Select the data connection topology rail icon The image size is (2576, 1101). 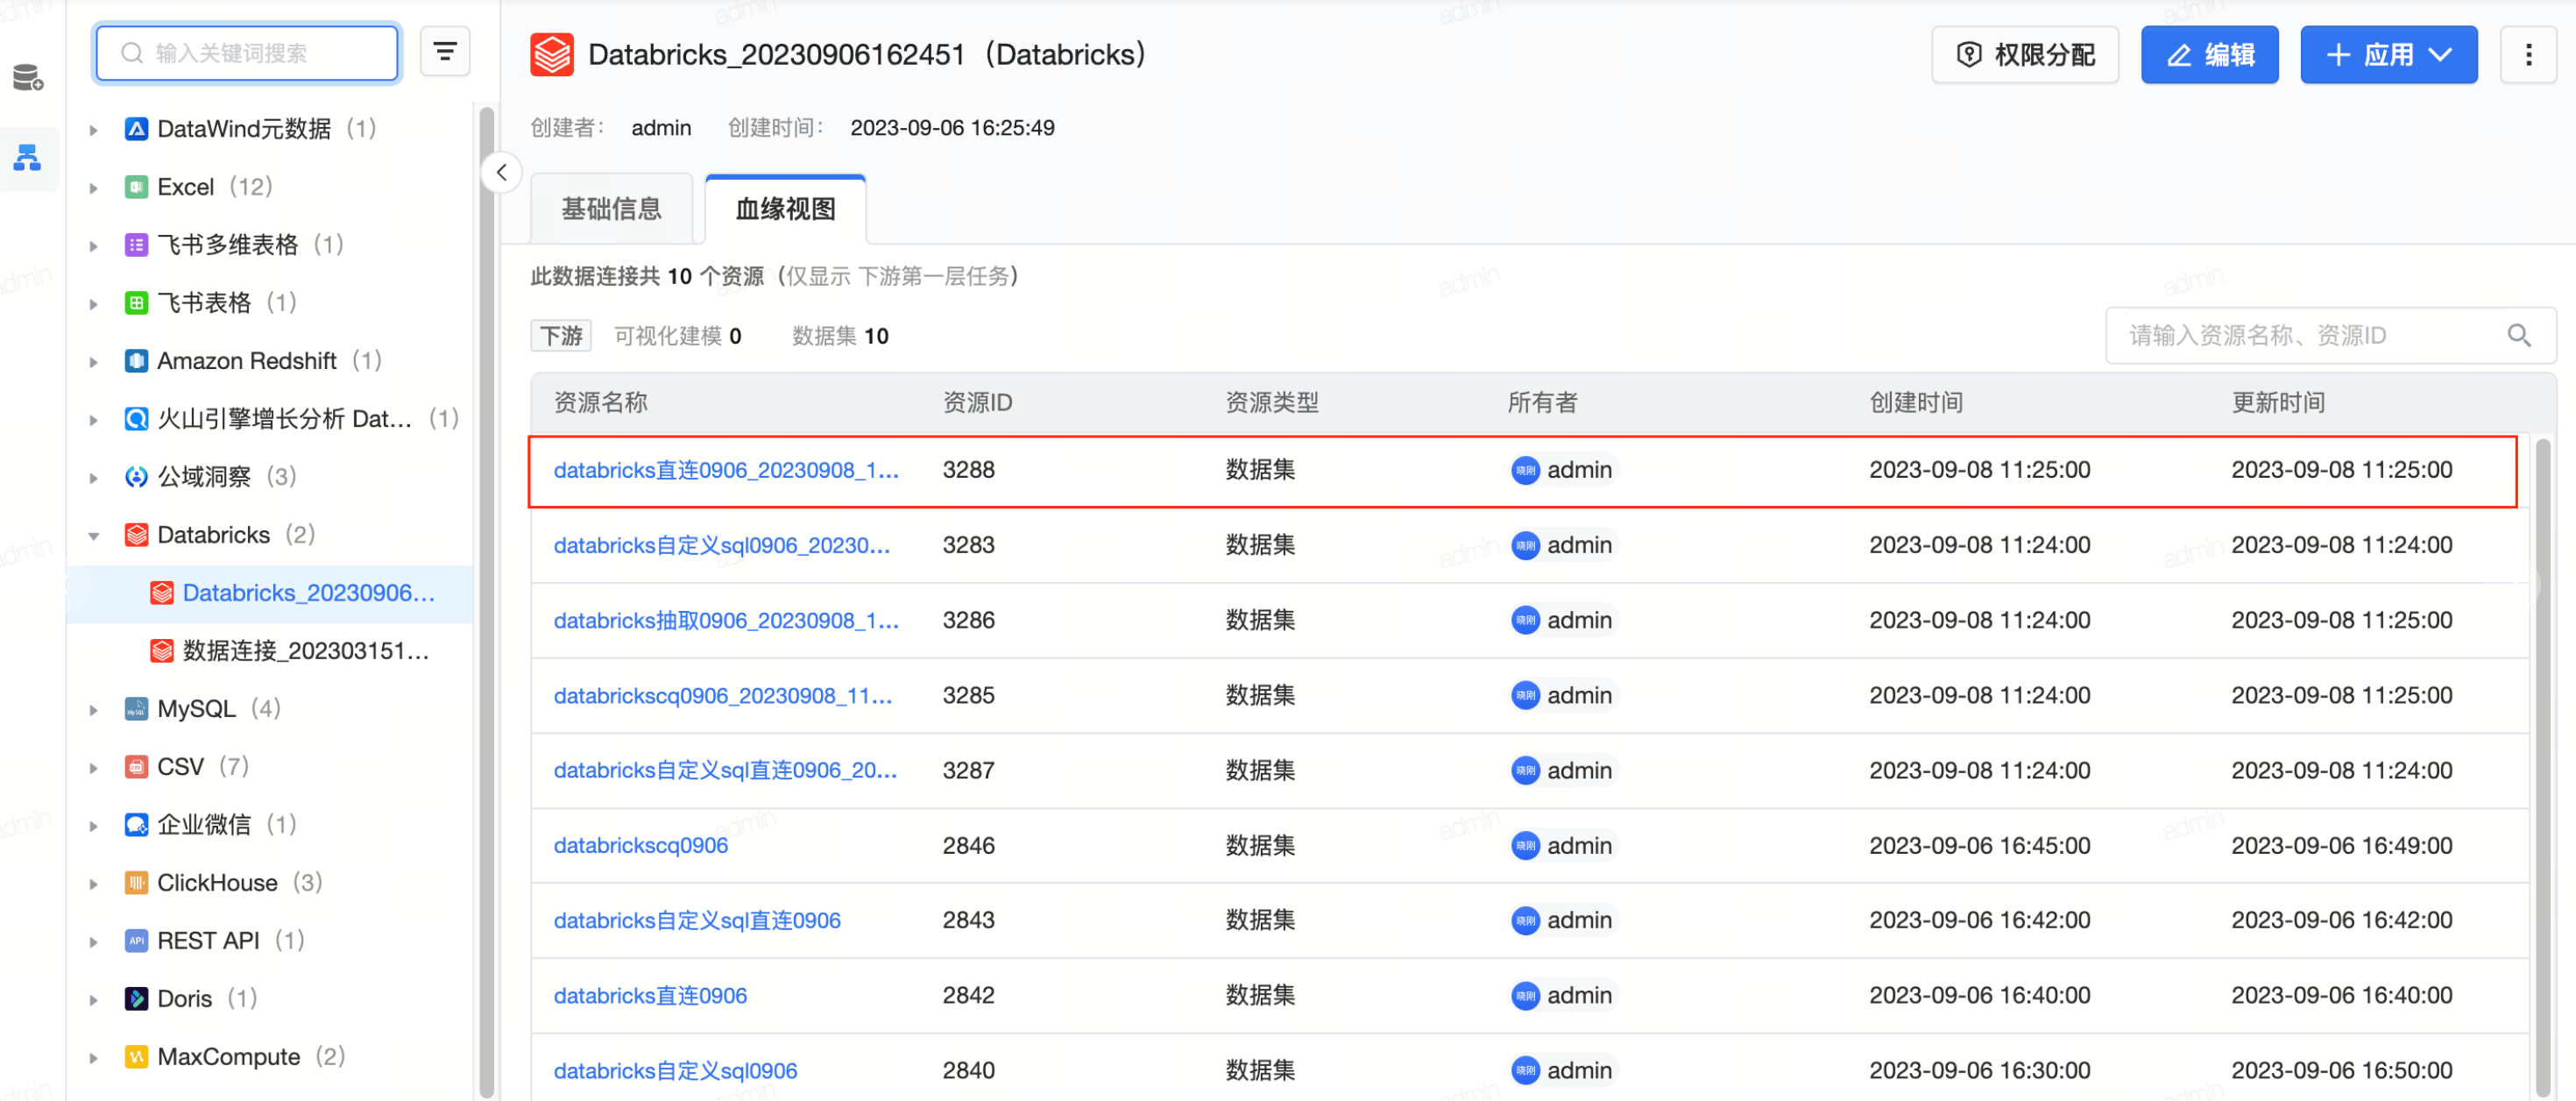pos(28,157)
